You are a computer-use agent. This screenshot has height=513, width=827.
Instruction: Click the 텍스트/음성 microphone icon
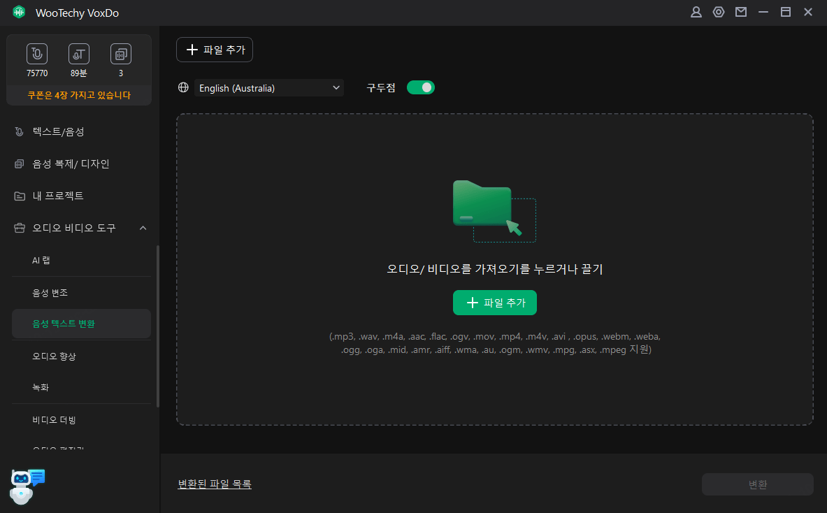(x=20, y=131)
